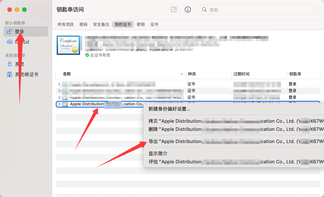
Task: Switch to the 密码 tab
Action: coord(83,24)
